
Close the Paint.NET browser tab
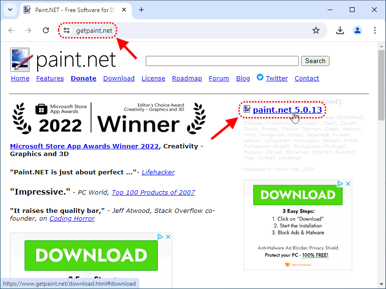pyautogui.click(x=124, y=10)
